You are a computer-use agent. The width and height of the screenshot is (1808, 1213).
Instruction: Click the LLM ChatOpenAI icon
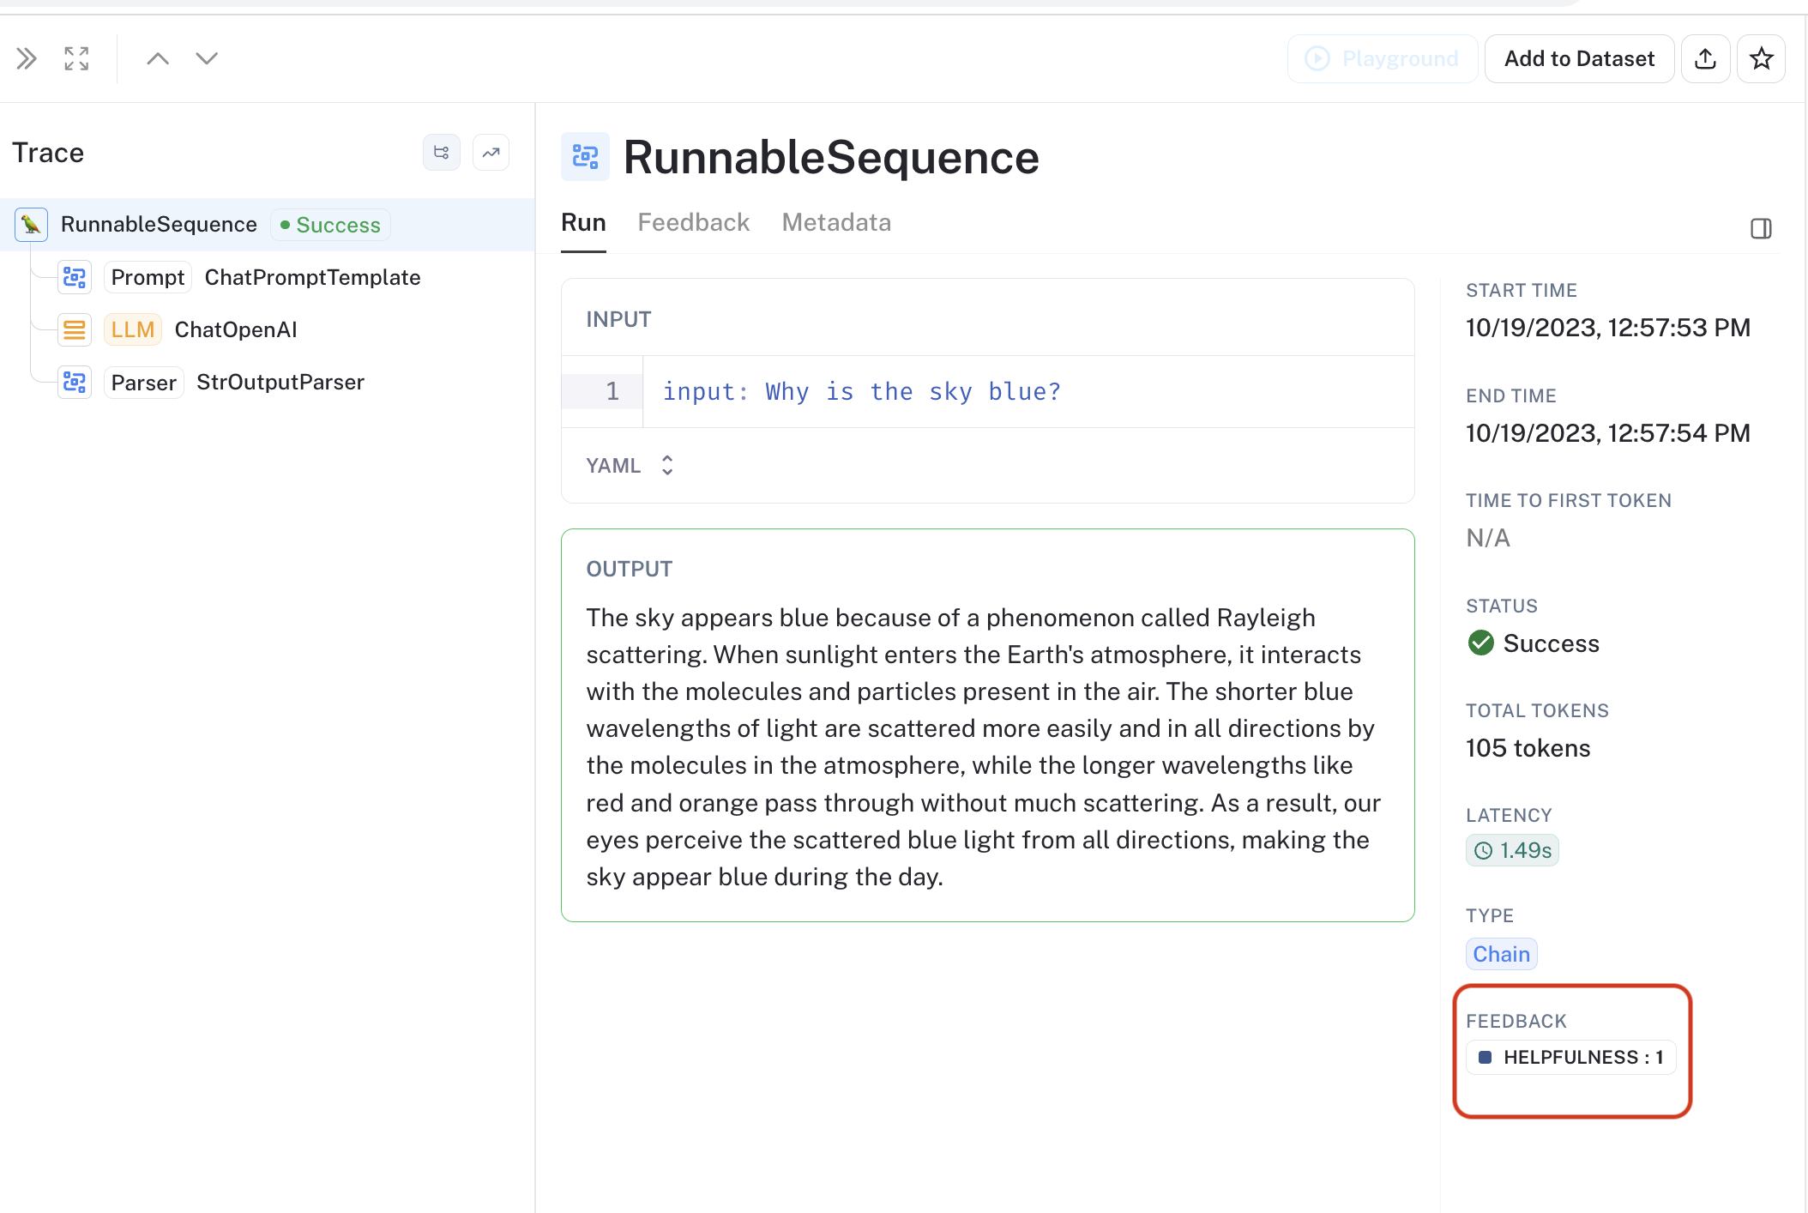(x=75, y=329)
